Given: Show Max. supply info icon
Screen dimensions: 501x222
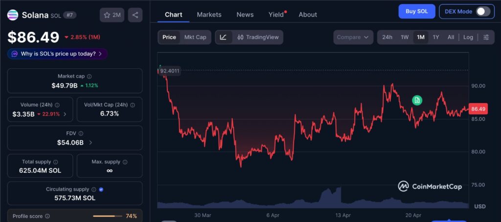Looking at the screenshot, I should point(125,162).
